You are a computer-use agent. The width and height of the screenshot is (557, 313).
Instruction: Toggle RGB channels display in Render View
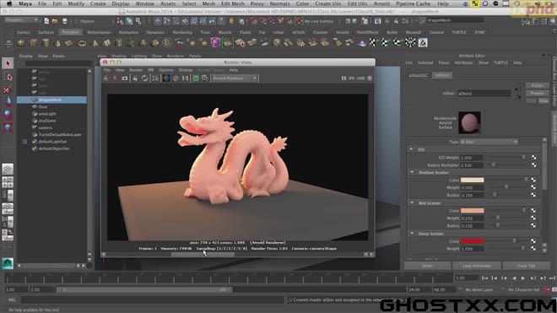point(166,78)
